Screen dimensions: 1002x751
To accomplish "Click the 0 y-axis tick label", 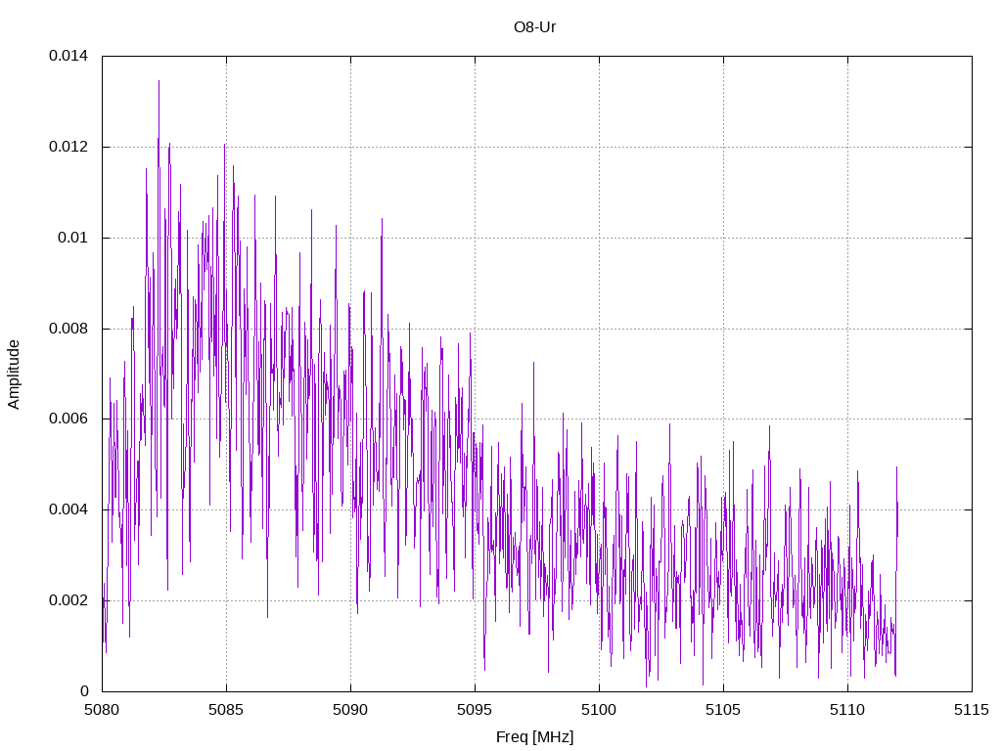I will (x=84, y=691).
